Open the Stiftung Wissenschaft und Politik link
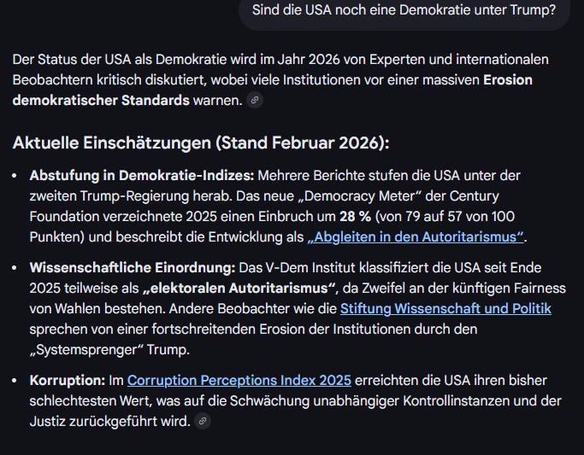This screenshot has width=584, height=455. coord(445,308)
